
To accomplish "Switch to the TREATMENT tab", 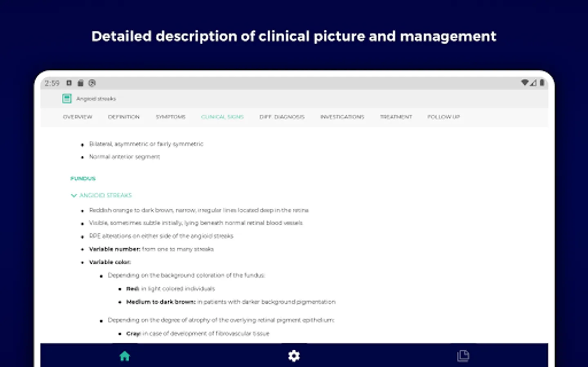I will [396, 117].
